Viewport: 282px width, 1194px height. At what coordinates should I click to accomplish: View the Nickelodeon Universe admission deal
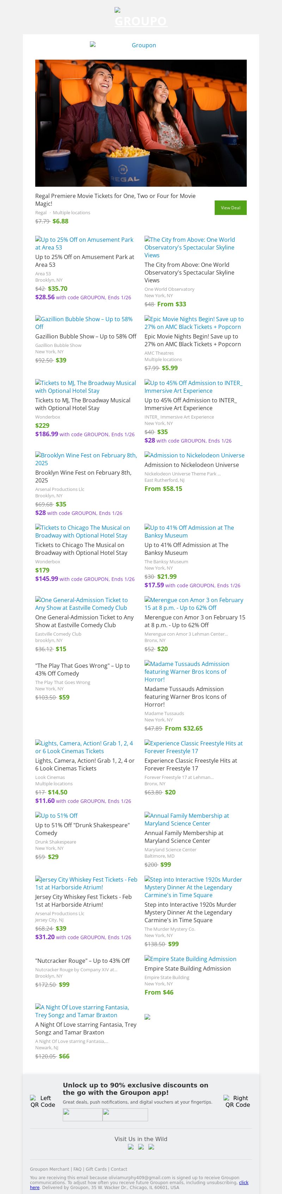point(194,455)
